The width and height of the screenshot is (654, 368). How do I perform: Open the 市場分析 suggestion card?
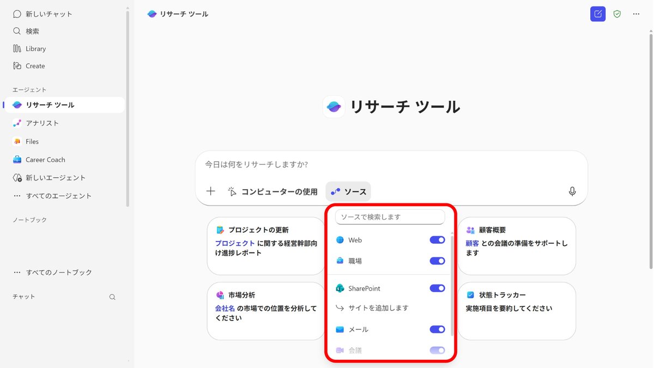(x=266, y=311)
